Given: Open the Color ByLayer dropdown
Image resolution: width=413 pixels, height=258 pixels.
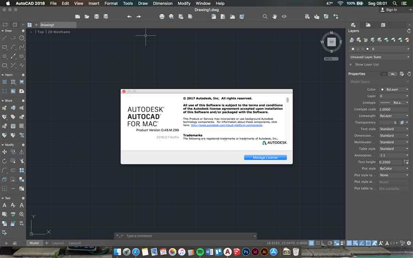Looking at the screenshot, I should (x=394, y=89).
